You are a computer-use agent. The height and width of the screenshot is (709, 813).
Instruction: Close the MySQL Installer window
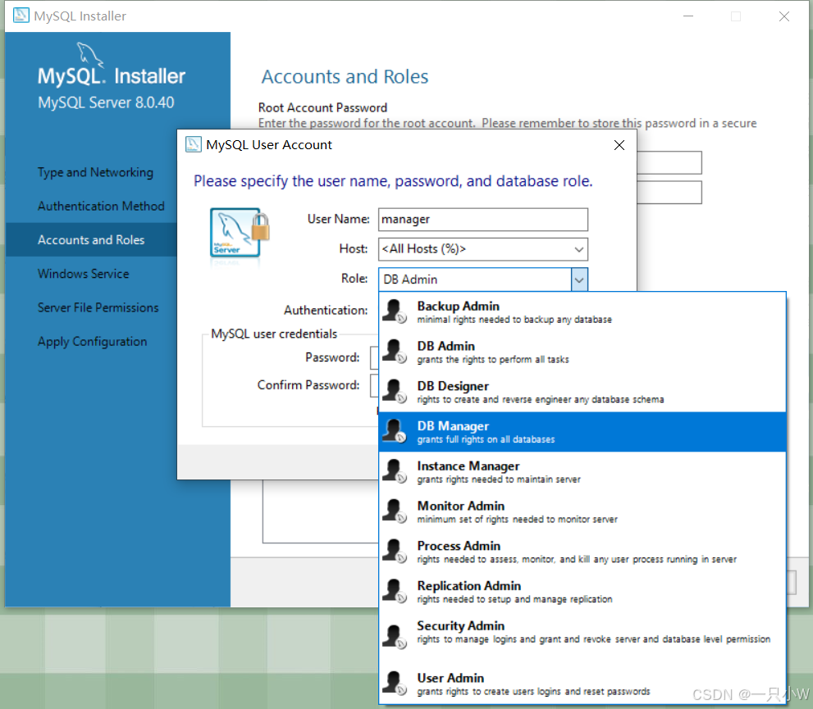(x=784, y=16)
